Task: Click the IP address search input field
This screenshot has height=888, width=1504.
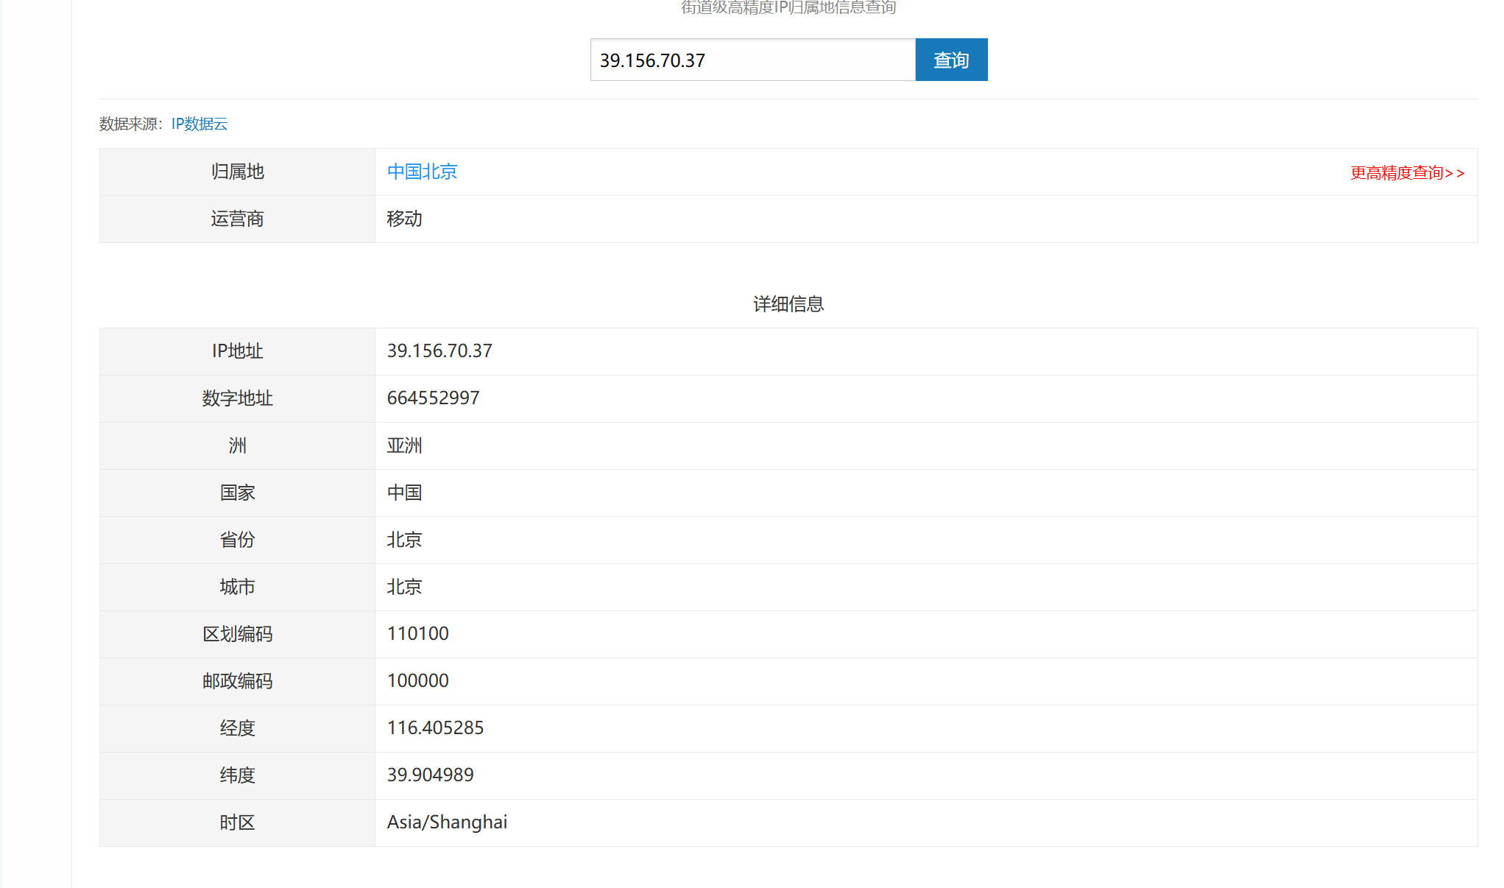Action: click(x=752, y=60)
